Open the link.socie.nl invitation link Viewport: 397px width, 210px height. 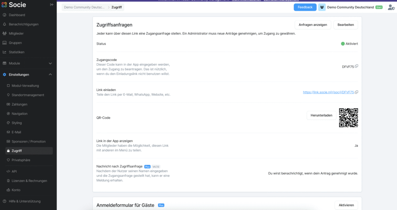pos(328,92)
